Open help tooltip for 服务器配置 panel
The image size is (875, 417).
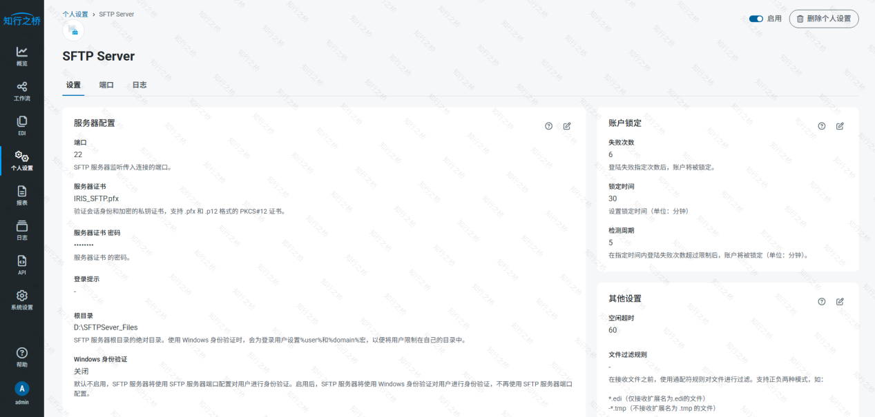[x=548, y=126]
